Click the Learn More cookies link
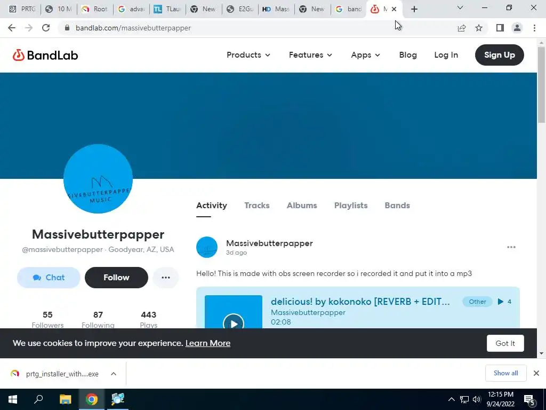546x410 pixels. click(208, 343)
